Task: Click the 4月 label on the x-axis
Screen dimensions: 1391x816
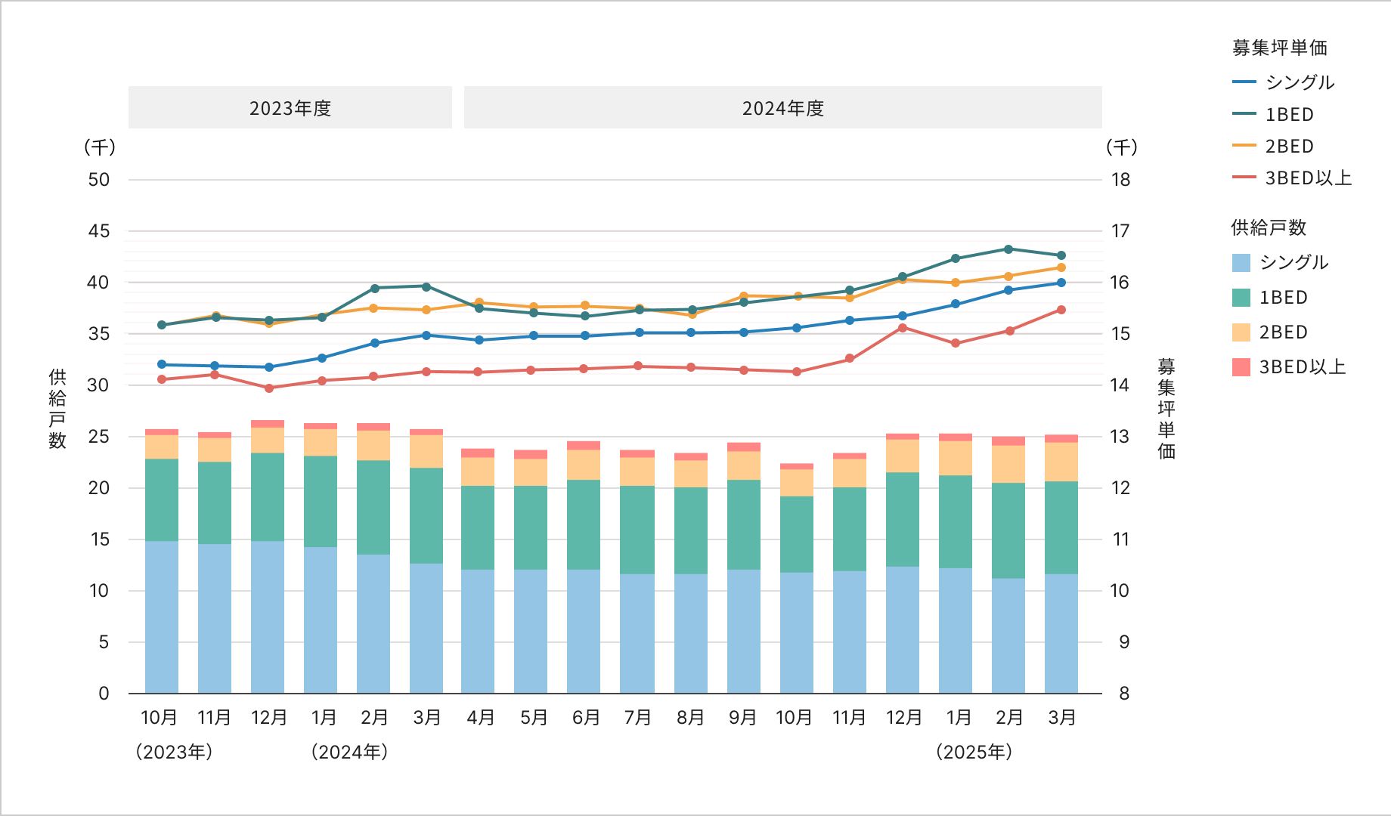Action: [480, 717]
